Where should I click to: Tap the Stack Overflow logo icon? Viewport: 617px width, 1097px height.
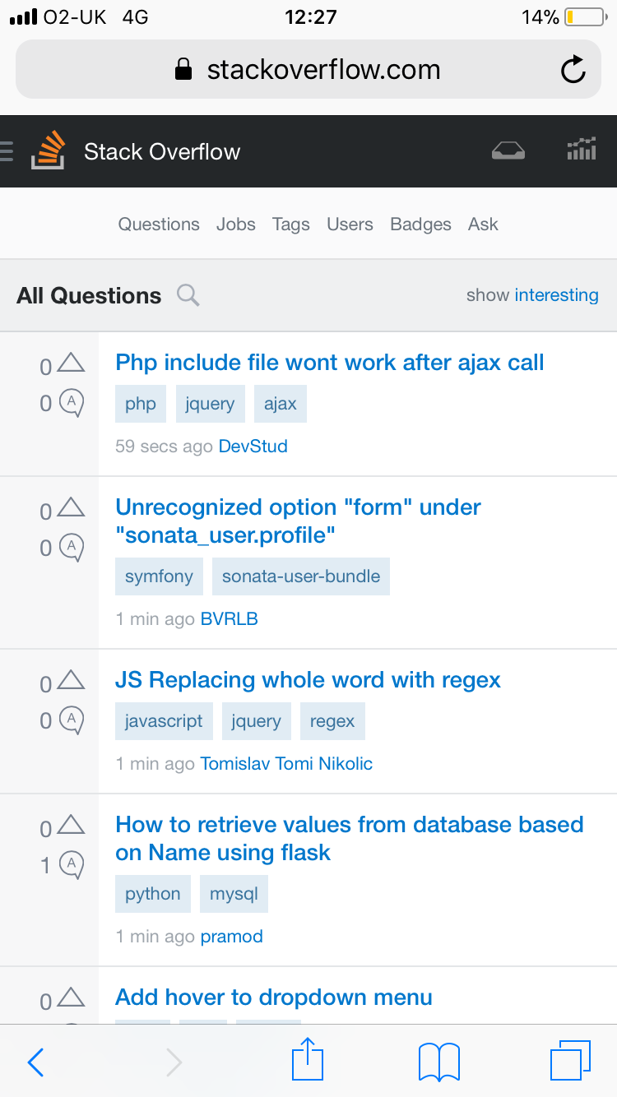click(48, 150)
